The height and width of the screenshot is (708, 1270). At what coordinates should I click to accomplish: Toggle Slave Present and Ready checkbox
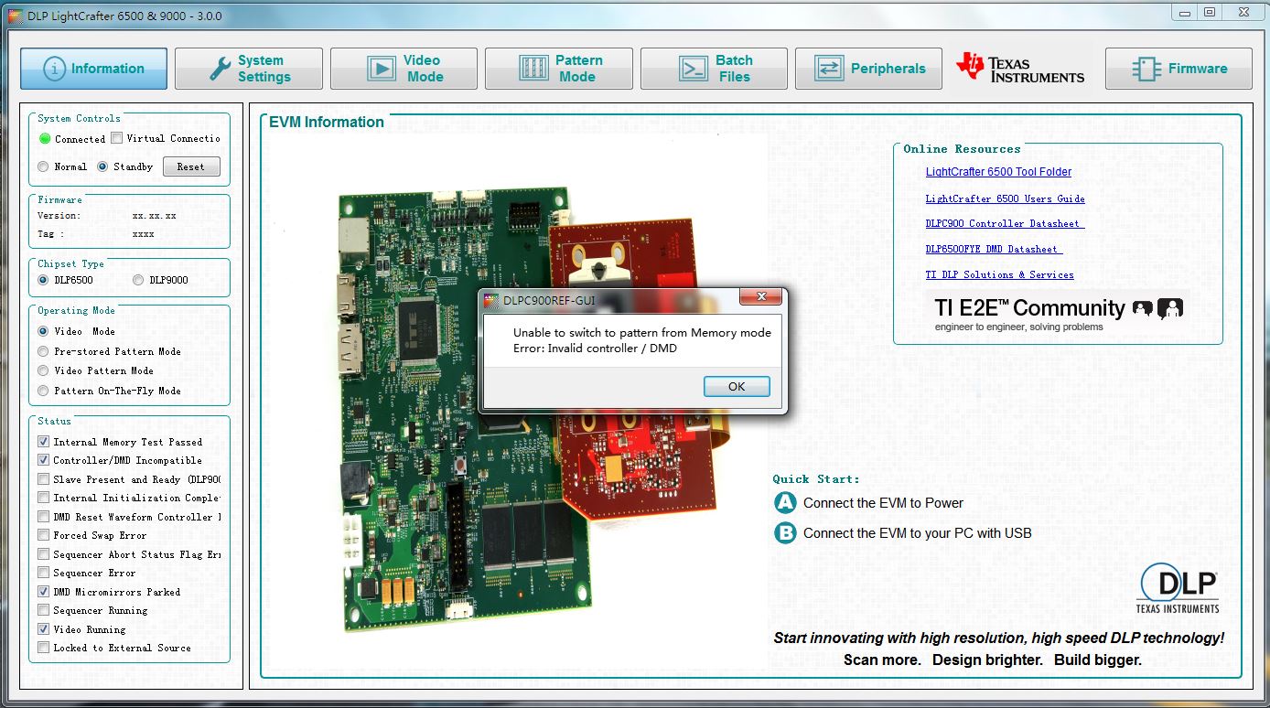point(43,479)
